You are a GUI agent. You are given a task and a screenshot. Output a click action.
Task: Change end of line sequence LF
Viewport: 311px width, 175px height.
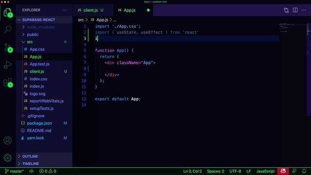click(249, 171)
